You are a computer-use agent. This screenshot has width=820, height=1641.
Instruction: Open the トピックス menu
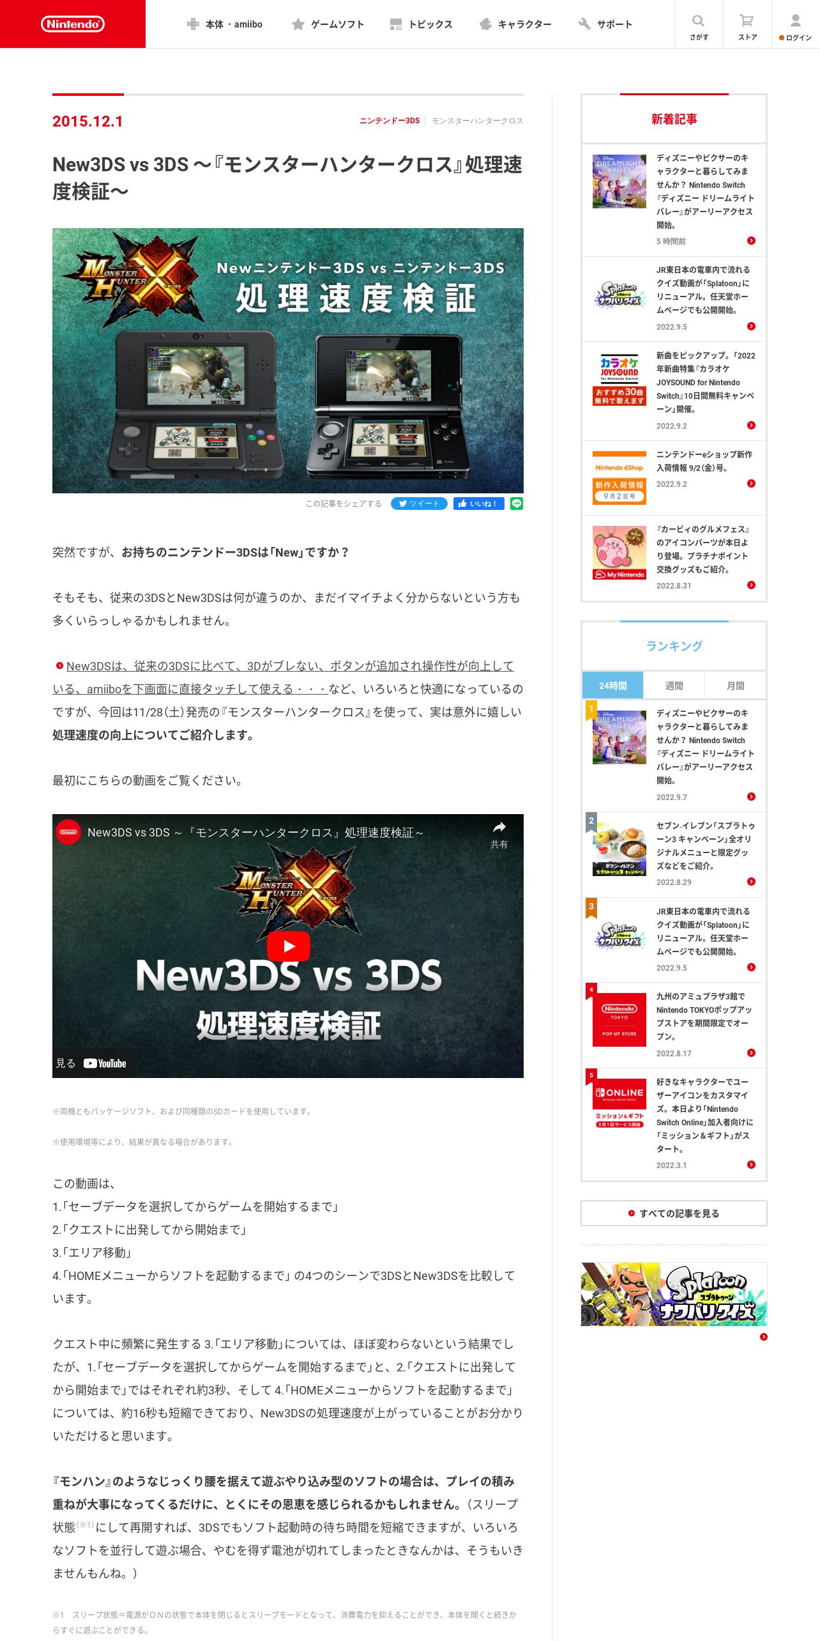point(421,24)
